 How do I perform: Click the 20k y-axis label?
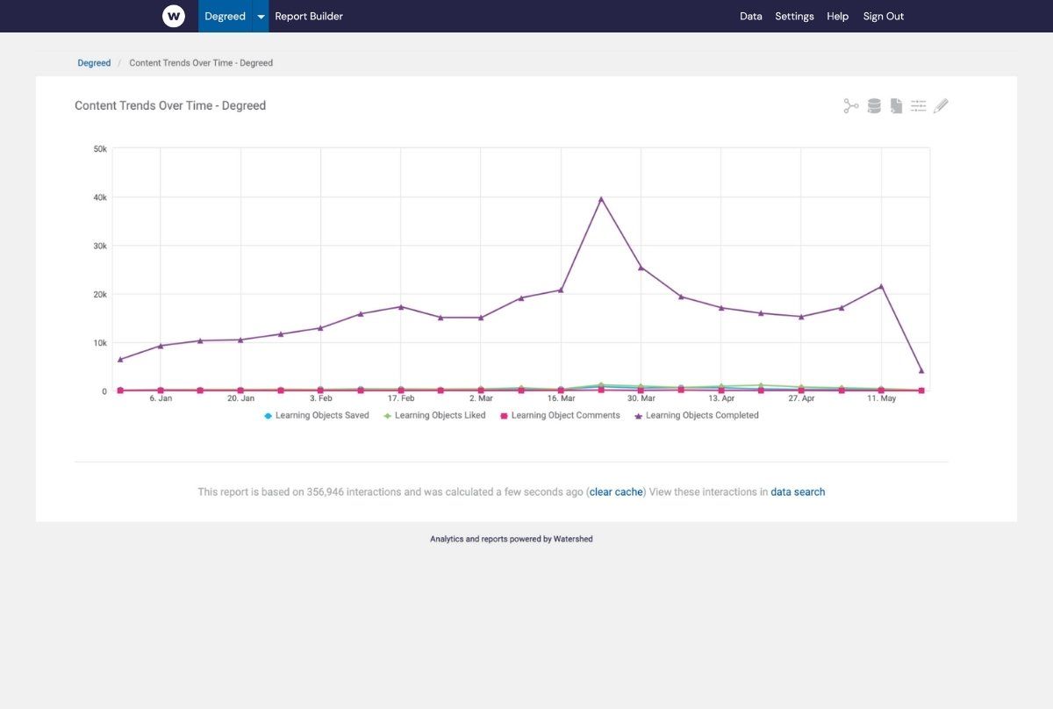click(100, 294)
